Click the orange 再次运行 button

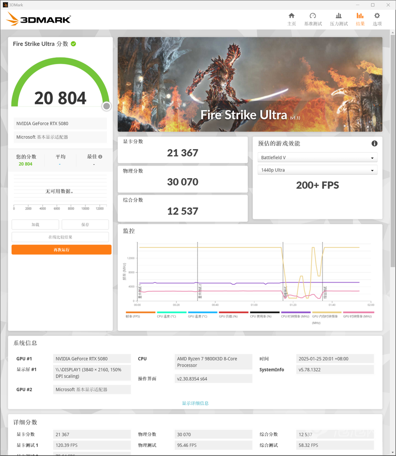click(62, 250)
